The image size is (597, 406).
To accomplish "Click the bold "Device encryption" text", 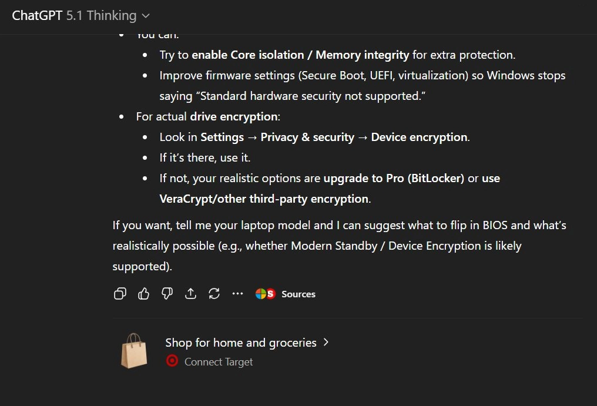I will click(419, 137).
